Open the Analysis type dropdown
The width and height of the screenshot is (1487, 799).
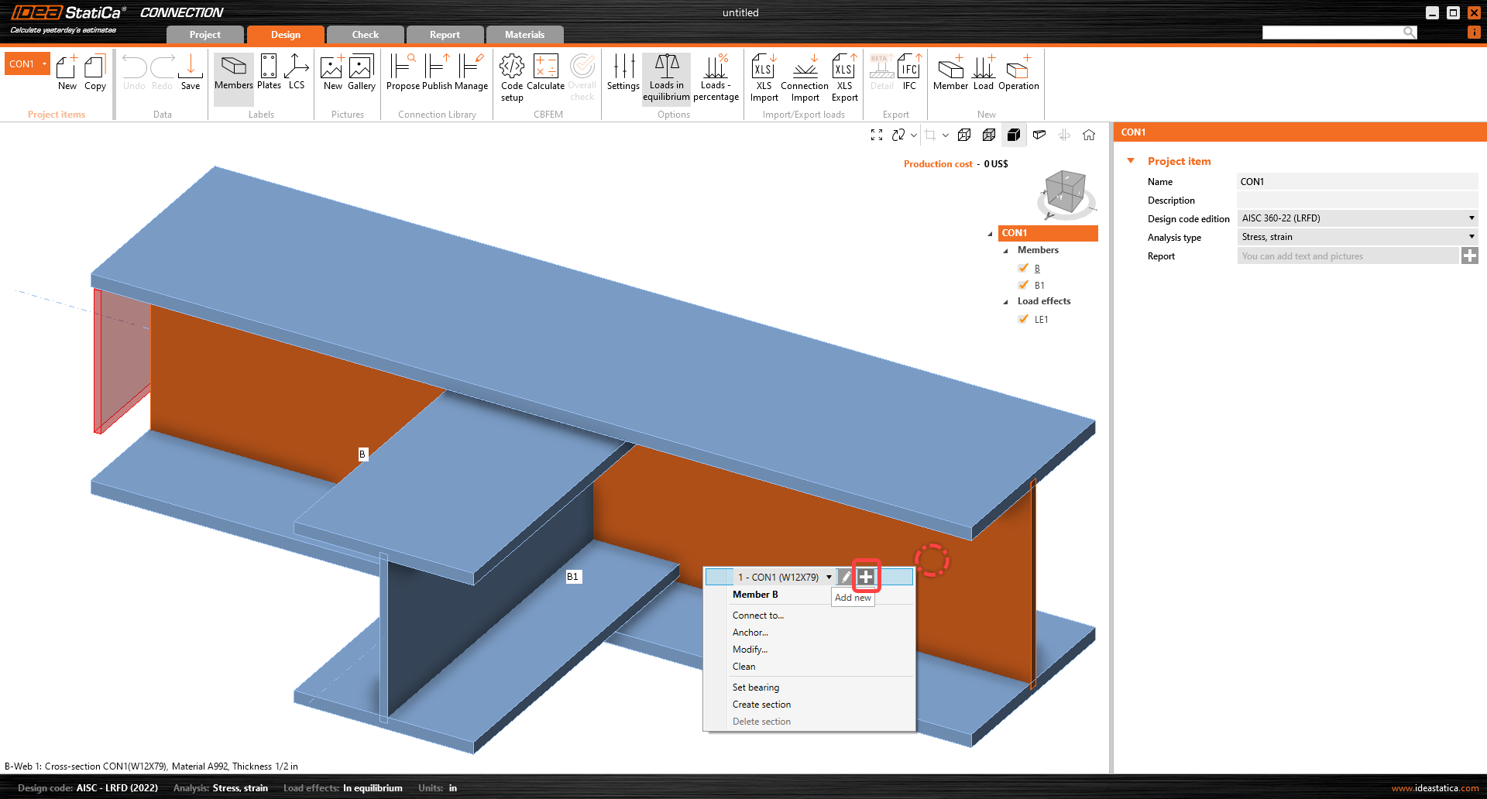pyautogui.click(x=1471, y=237)
